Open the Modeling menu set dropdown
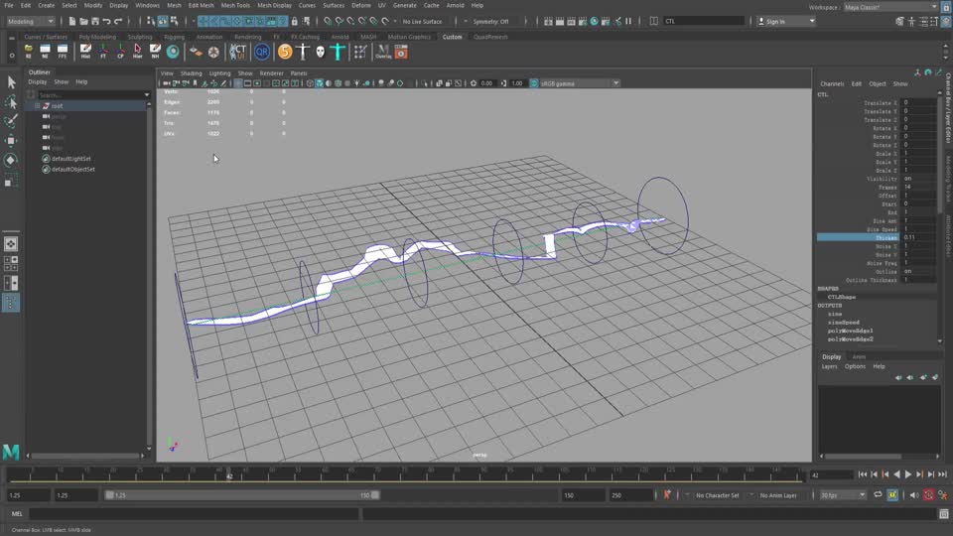This screenshot has height=536, width=953. click(31, 21)
